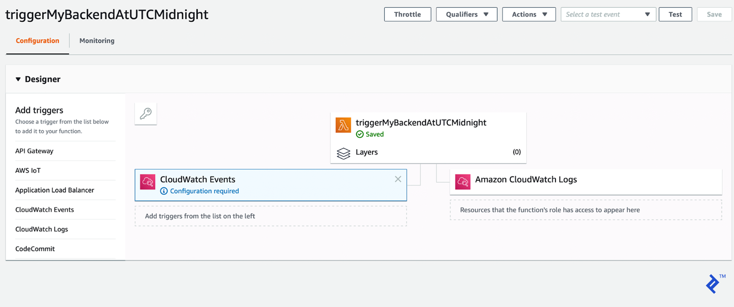Collapse the Designer section
Screen dimensions: 734x307
18,79
